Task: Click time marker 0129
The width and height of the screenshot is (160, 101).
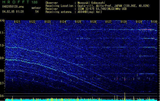Action: 139,22
